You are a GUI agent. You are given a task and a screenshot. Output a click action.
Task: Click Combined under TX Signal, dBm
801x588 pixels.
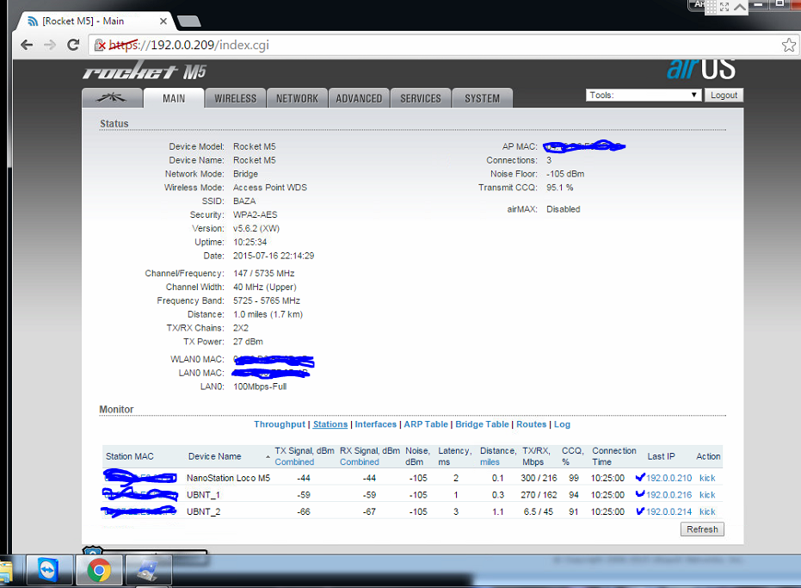[294, 462]
